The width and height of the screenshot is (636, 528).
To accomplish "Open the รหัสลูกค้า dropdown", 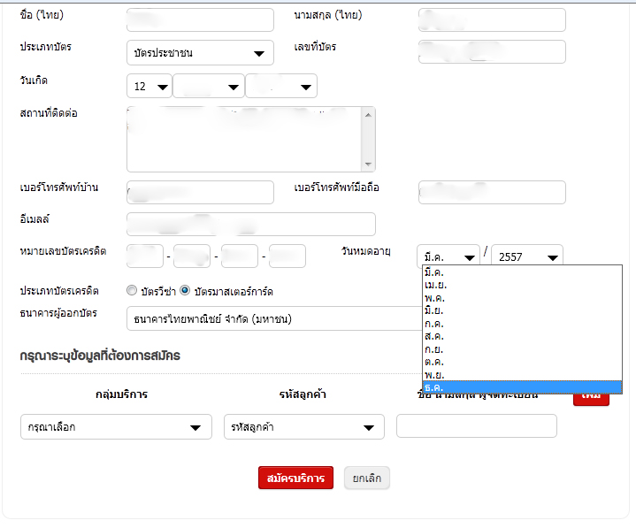I will pos(303,426).
